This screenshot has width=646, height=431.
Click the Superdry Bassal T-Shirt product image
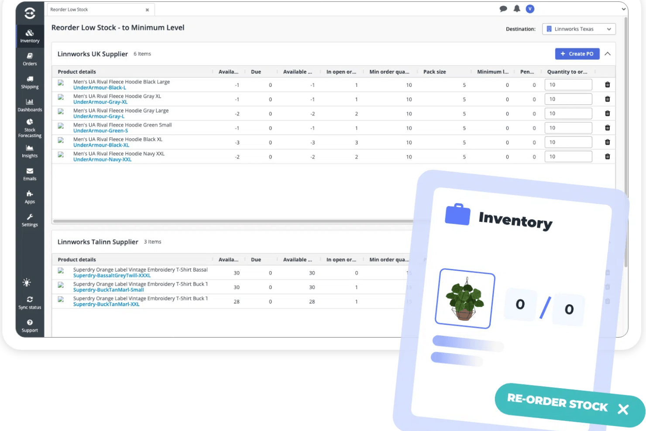click(x=61, y=271)
